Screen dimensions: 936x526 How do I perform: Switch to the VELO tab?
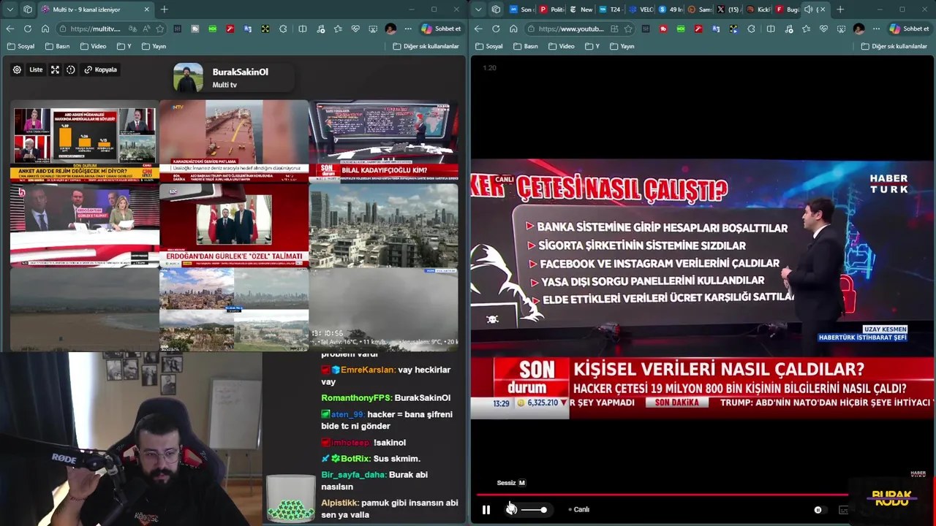point(641,9)
